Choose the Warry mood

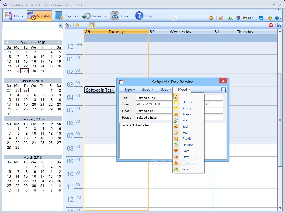(188, 114)
